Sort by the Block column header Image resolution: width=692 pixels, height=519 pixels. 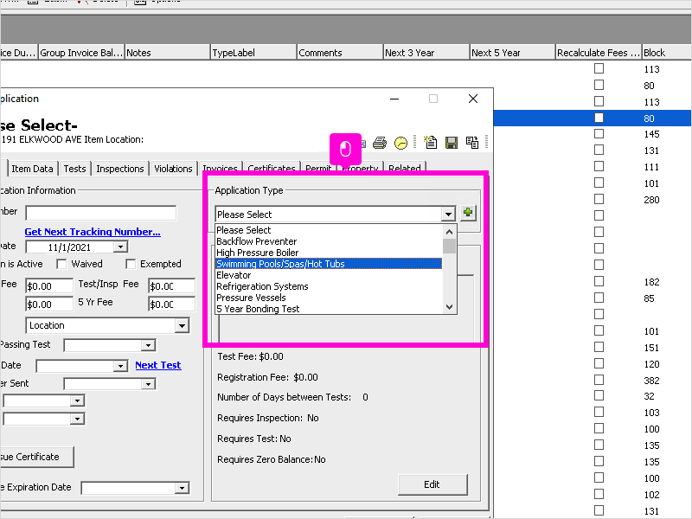pyautogui.click(x=667, y=53)
